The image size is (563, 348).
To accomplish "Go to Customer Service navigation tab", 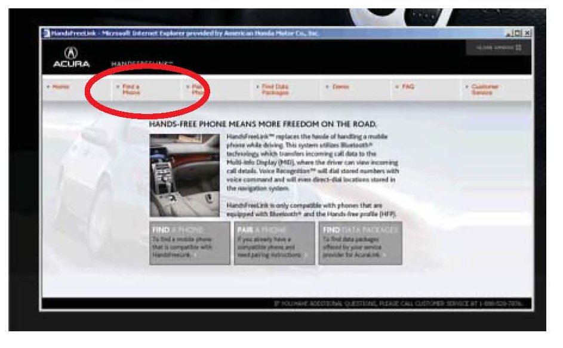I will click(x=484, y=90).
